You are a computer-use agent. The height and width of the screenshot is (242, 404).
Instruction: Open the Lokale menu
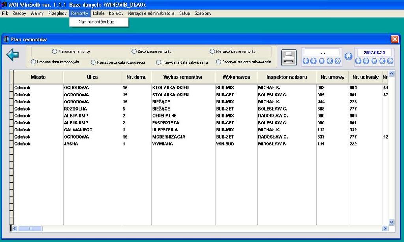point(99,13)
